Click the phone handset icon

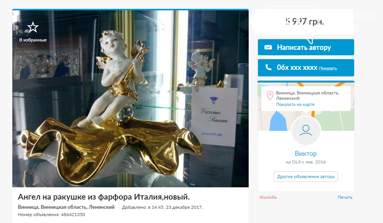tap(268, 67)
